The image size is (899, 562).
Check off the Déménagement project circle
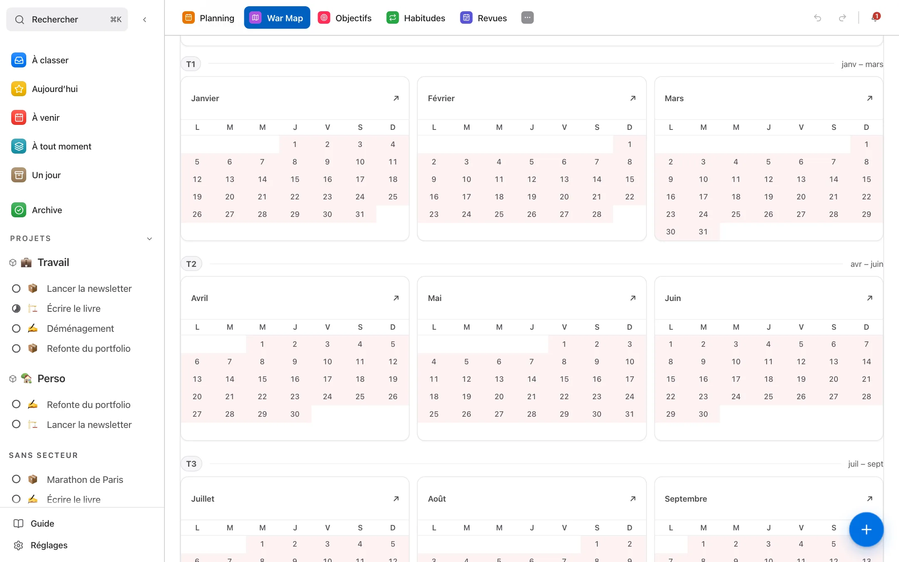point(16,328)
